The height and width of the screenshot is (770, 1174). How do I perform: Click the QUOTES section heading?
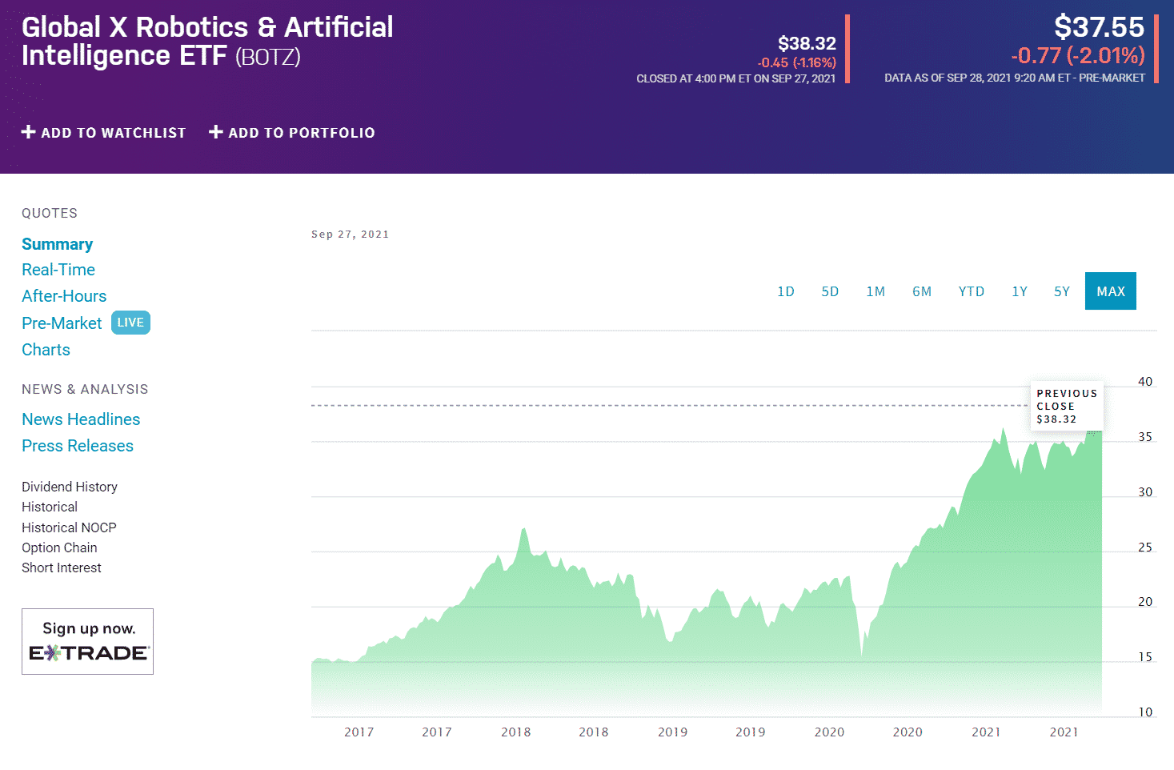point(50,213)
